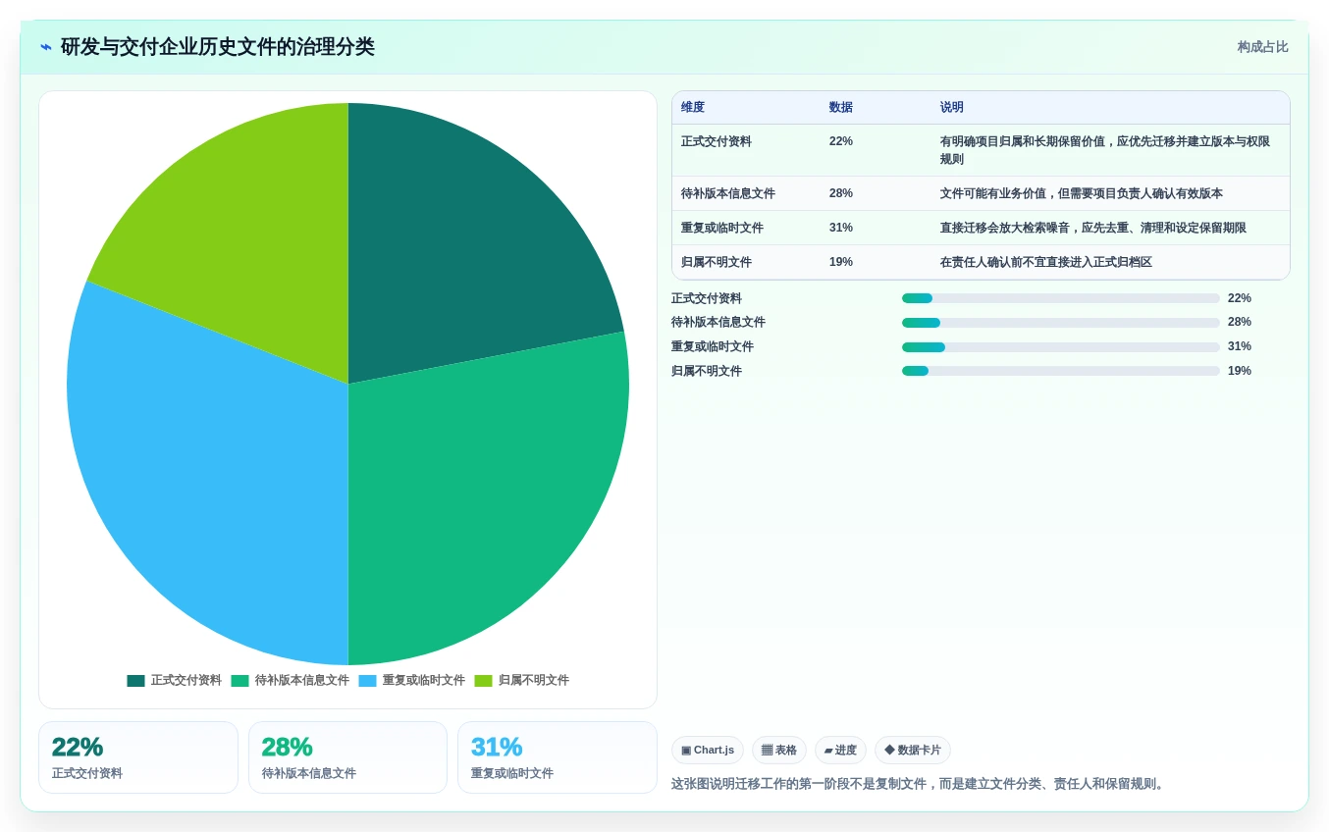This screenshot has width=1329, height=832.
Task: Toggle 待补版本信息文件 legend swatch
Action: pyautogui.click(x=239, y=681)
